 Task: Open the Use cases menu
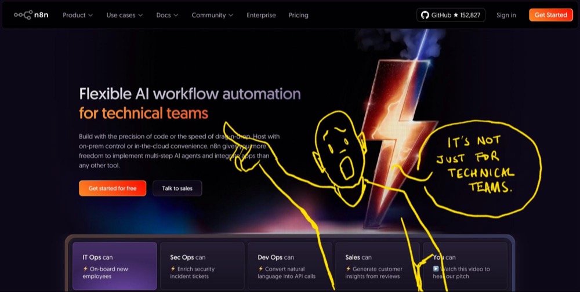[x=125, y=15]
